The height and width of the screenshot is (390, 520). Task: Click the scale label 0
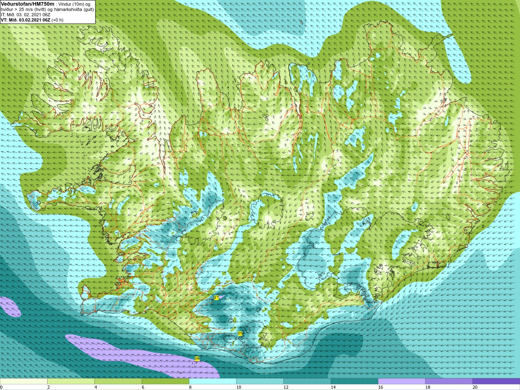[1, 387]
